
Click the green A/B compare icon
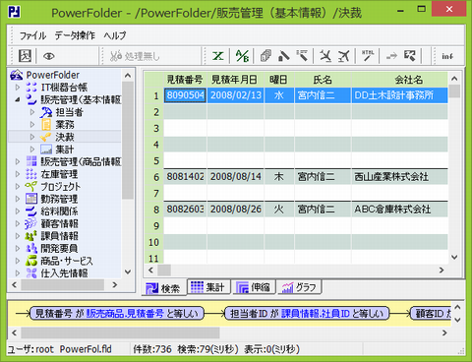242,56
